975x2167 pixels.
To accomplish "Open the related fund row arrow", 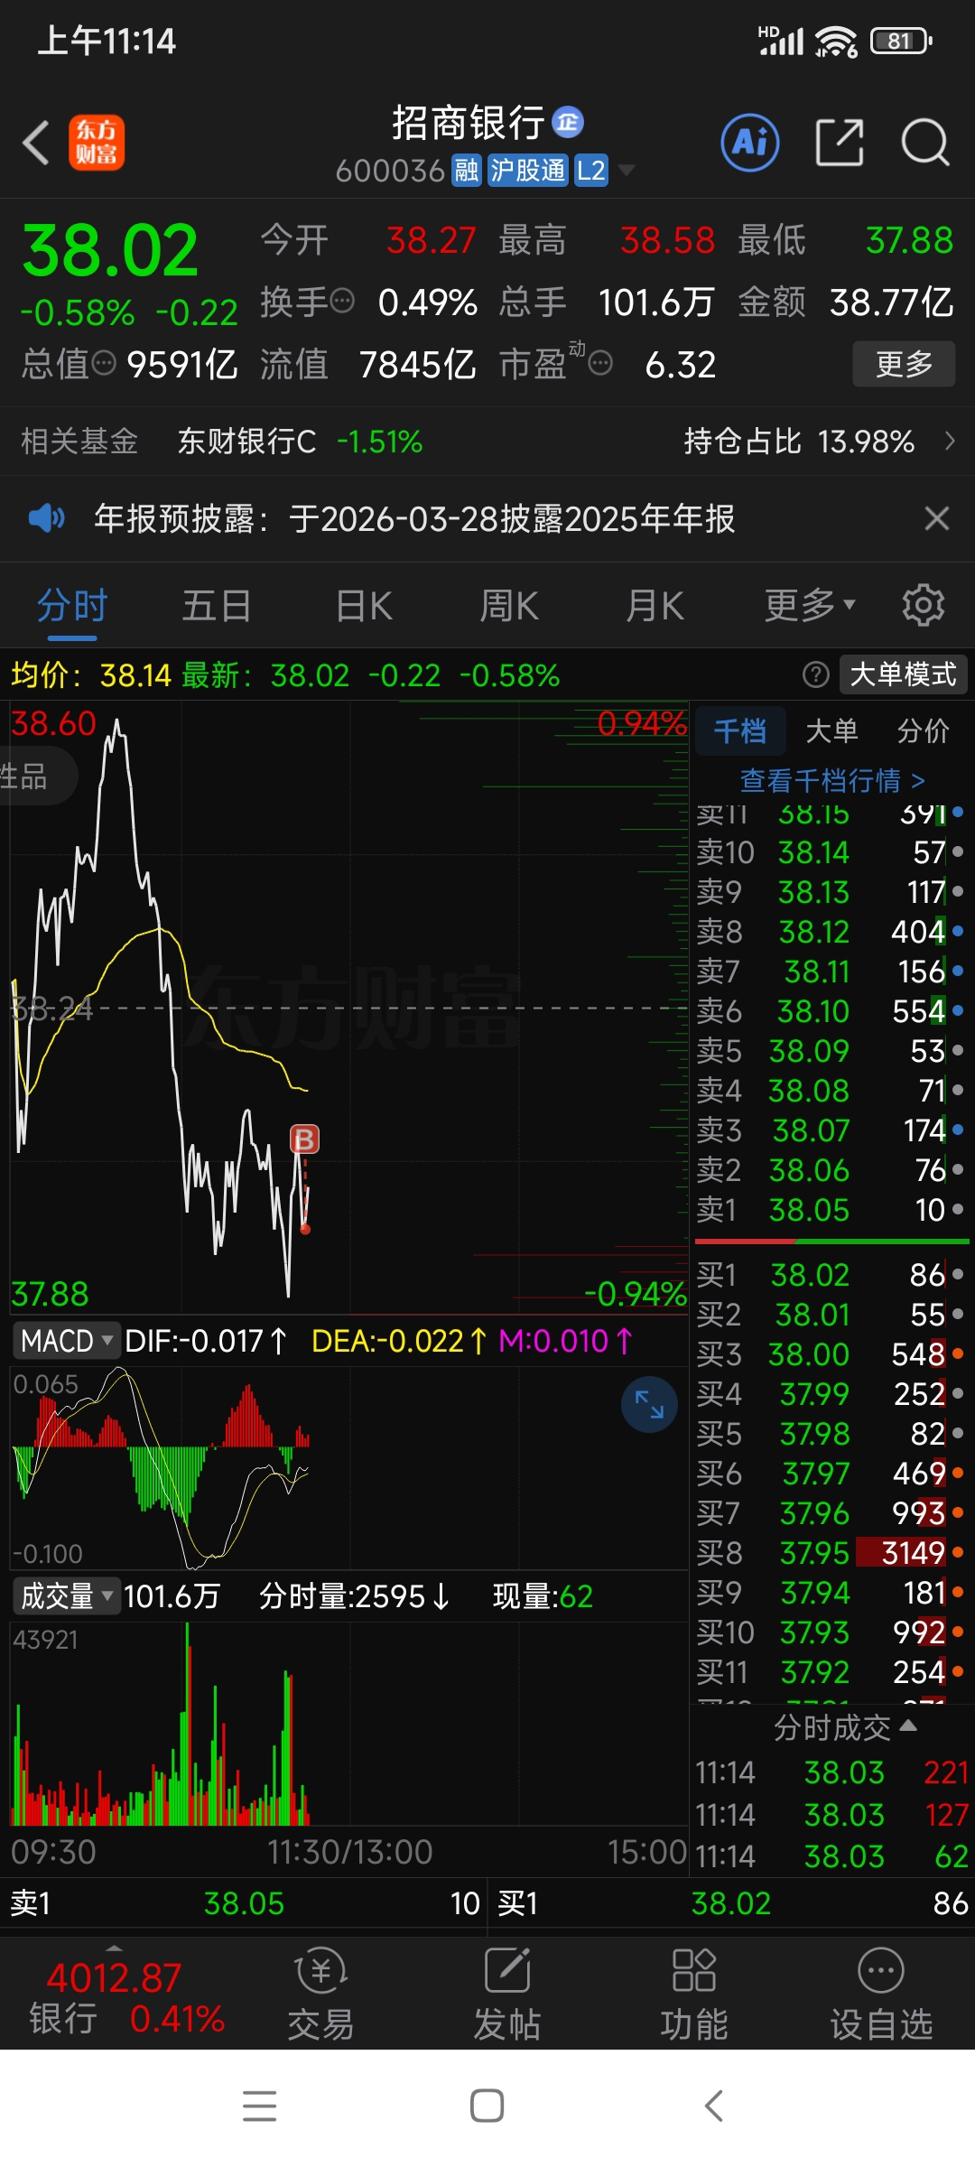I will 949,441.
